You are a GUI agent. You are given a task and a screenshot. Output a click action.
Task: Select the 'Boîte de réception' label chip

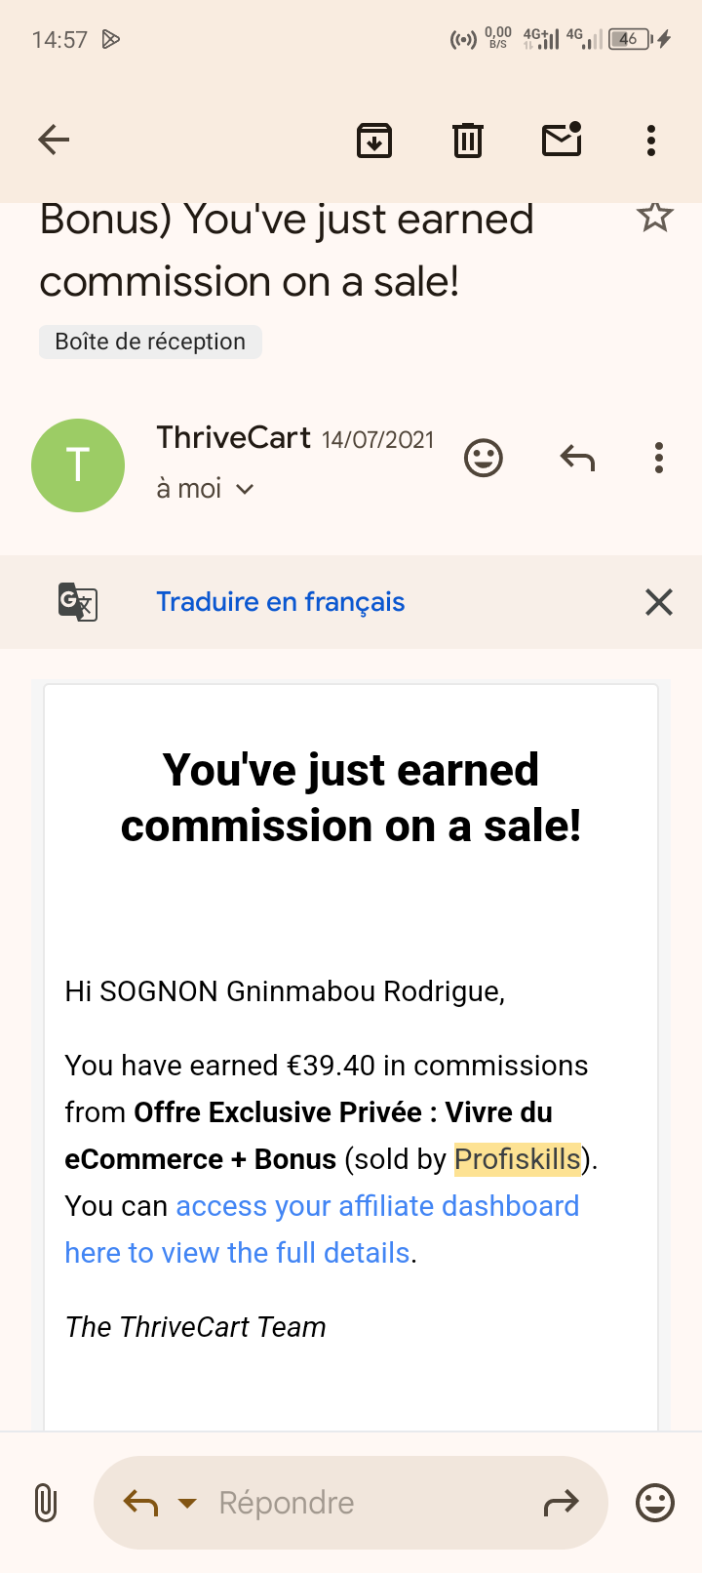click(150, 342)
